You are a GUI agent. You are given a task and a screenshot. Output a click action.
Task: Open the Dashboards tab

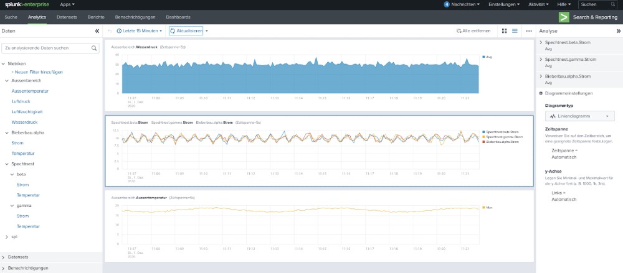pyautogui.click(x=178, y=17)
